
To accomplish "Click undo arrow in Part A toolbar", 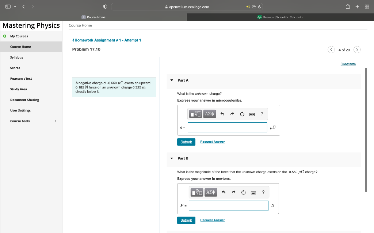I will point(222,114).
